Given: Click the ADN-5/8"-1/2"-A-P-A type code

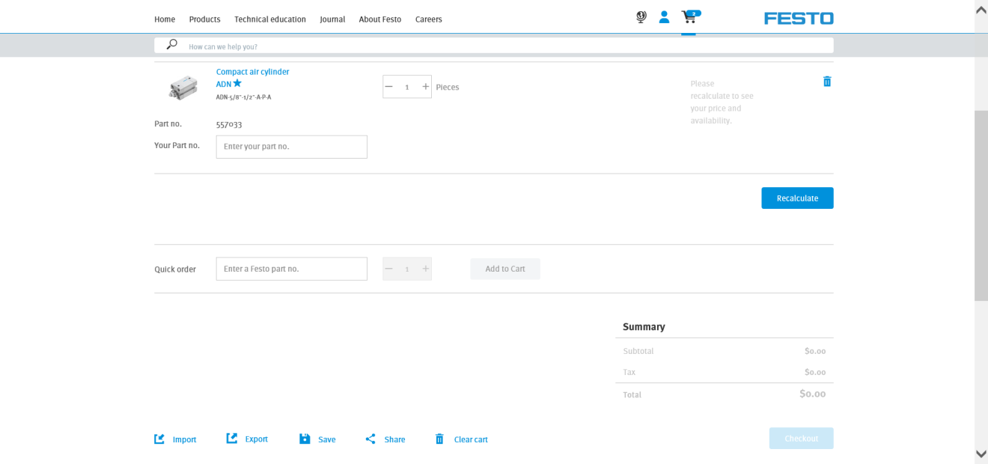Looking at the screenshot, I should pos(243,97).
